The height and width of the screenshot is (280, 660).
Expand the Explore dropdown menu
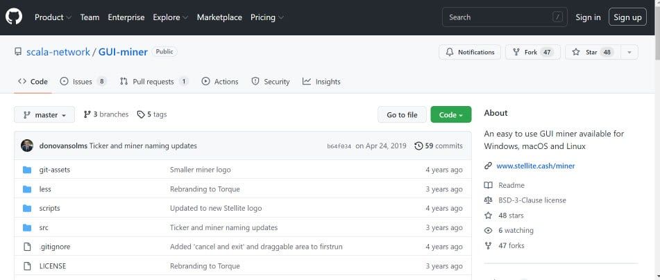(x=171, y=17)
